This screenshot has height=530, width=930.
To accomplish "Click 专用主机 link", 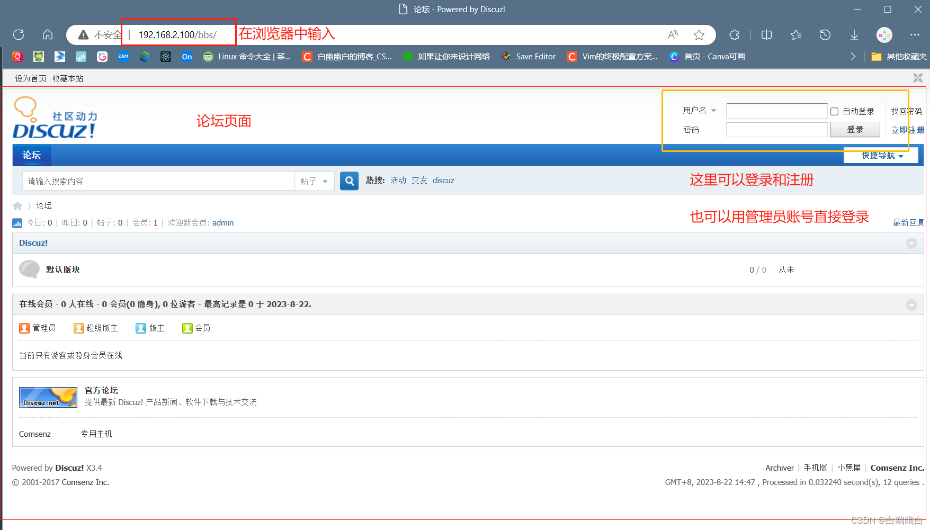I will click(x=96, y=434).
